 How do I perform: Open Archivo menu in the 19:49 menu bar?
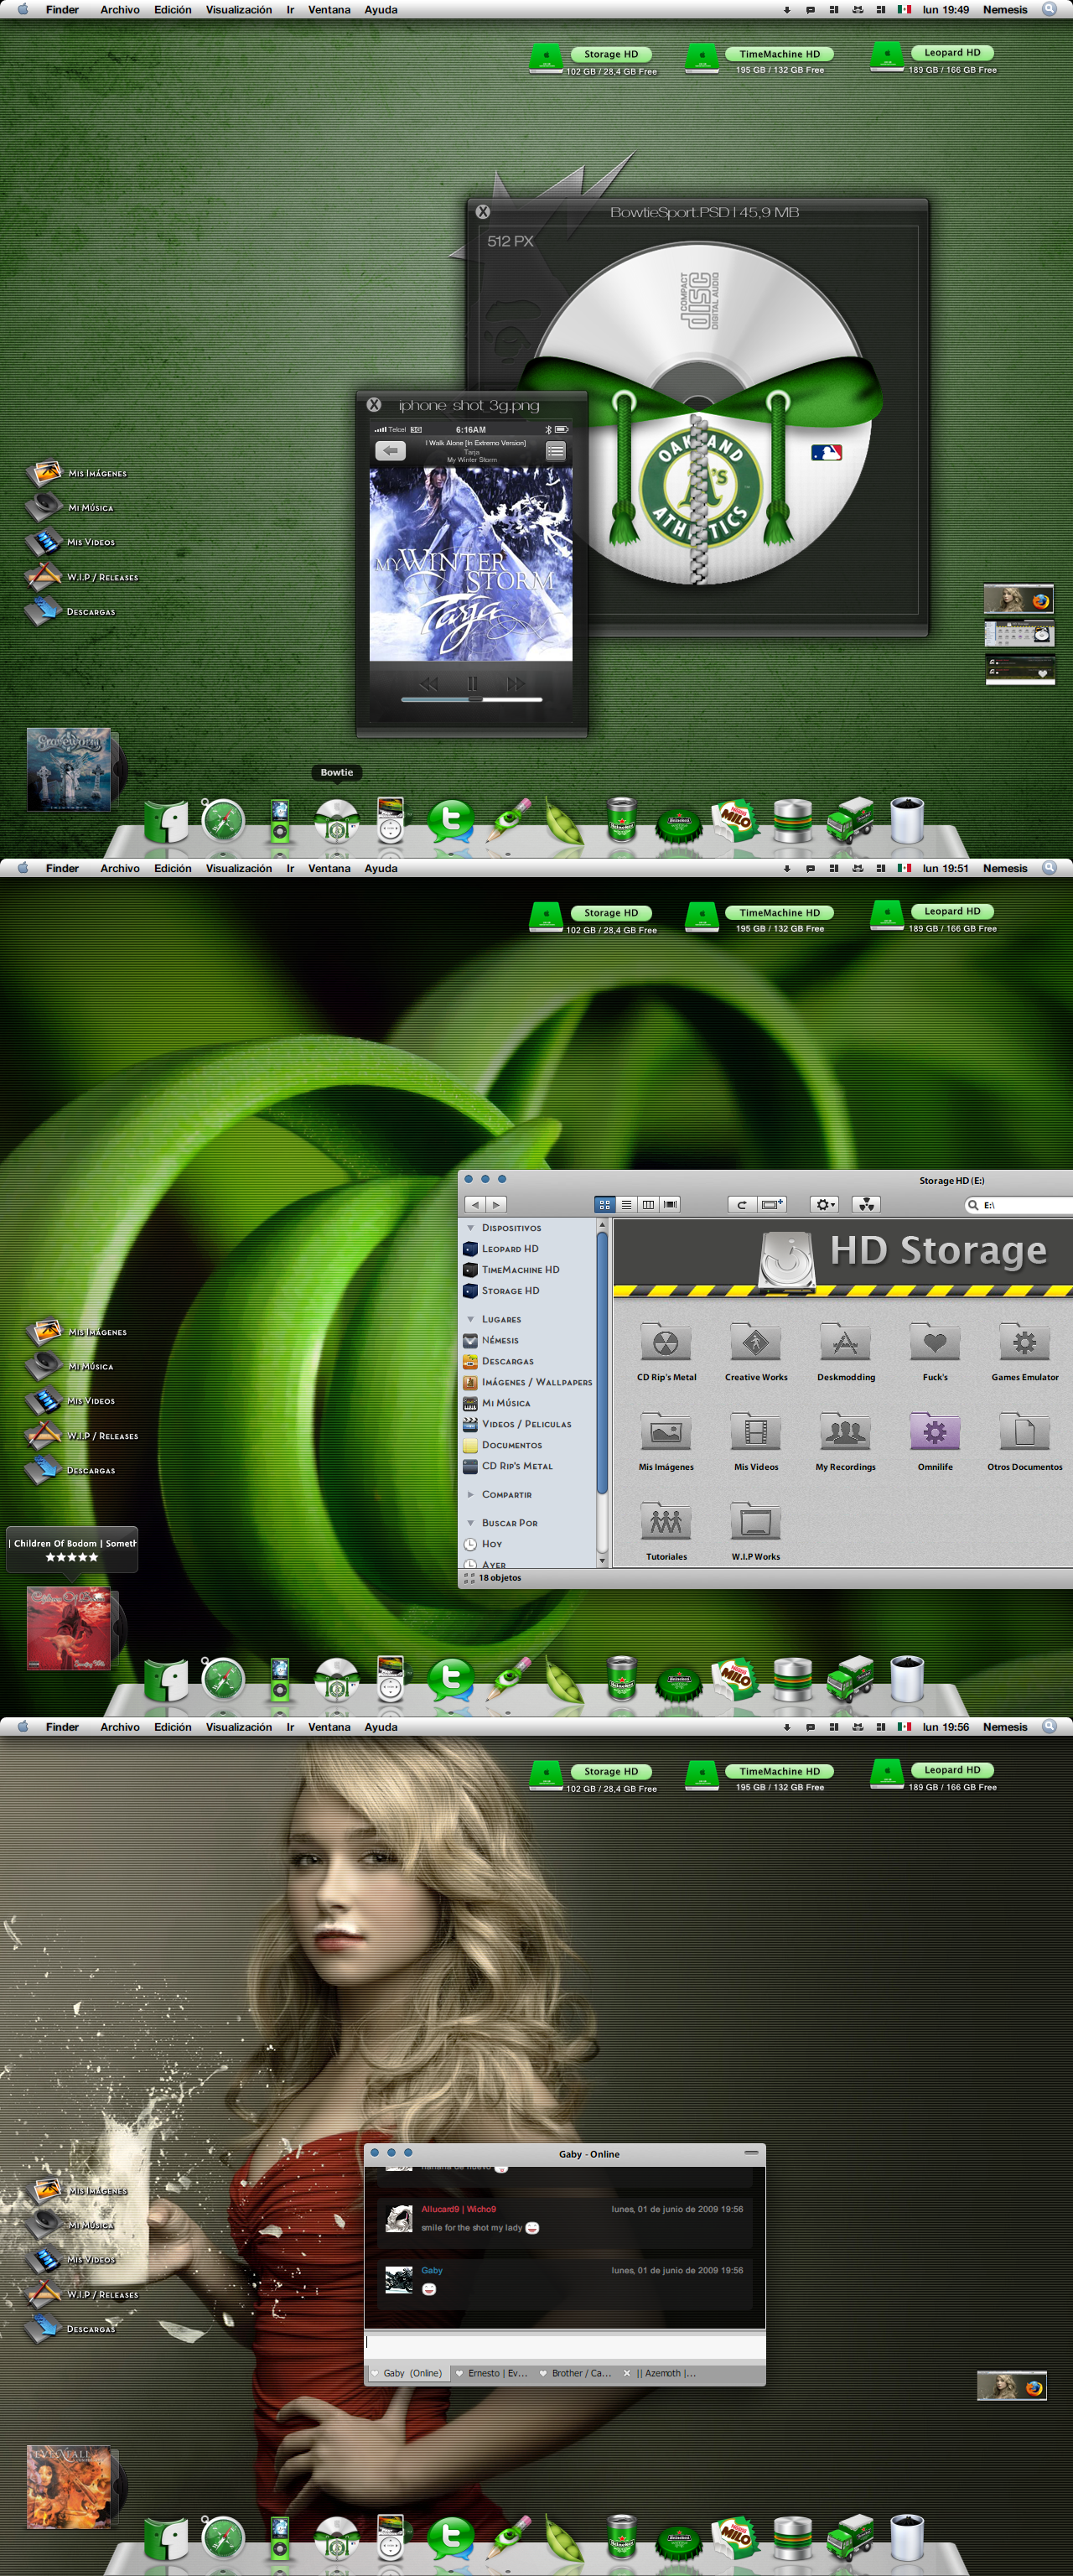pos(120,9)
